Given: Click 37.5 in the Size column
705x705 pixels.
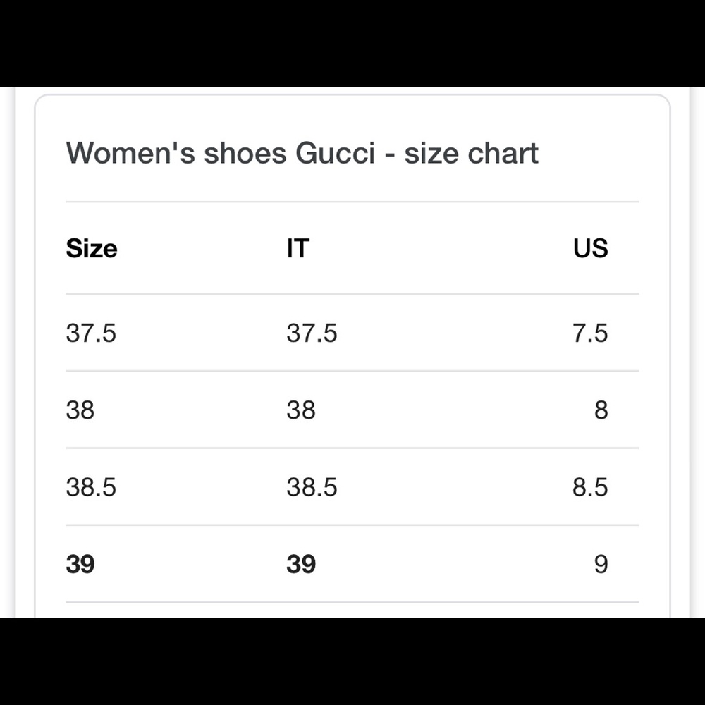Looking at the screenshot, I should click(x=91, y=333).
